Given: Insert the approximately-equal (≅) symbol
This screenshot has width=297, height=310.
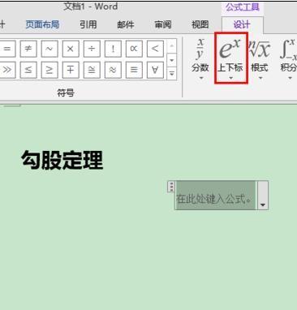Looking at the screenshot, I should coord(92,70).
